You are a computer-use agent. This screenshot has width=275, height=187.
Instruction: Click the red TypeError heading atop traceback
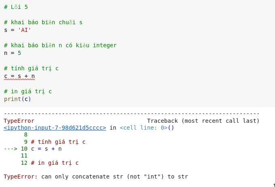point(19,121)
